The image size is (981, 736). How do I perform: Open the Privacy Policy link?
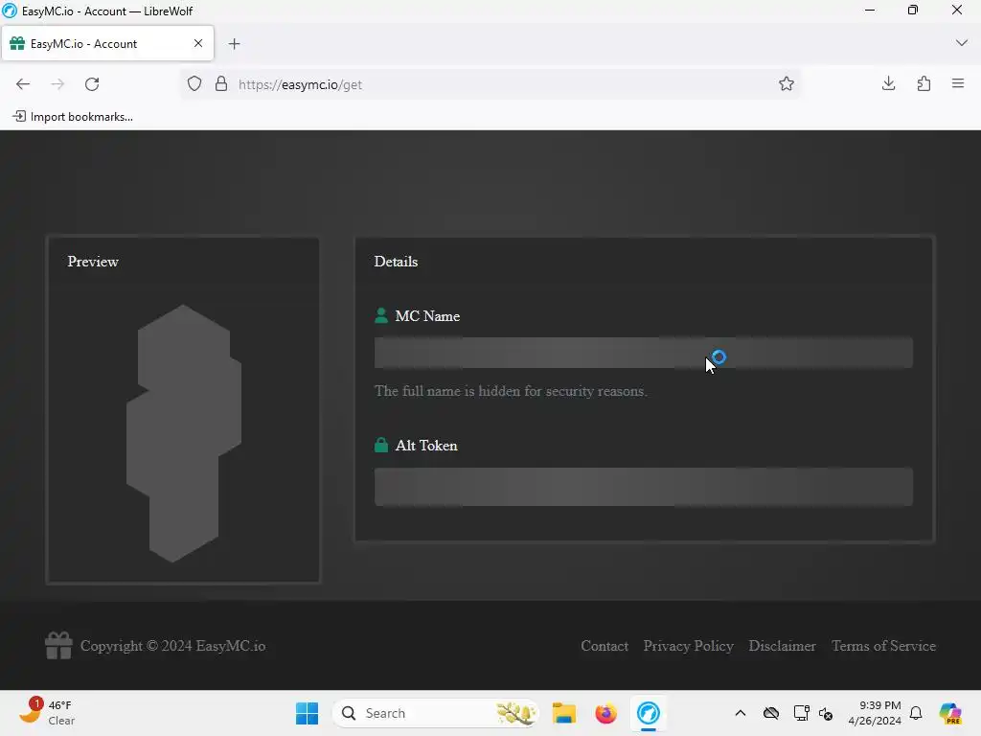coord(688,646)
